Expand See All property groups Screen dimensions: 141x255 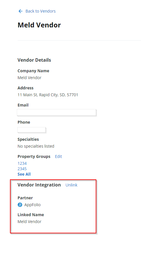pyautogui.click(x=24, y=174)
